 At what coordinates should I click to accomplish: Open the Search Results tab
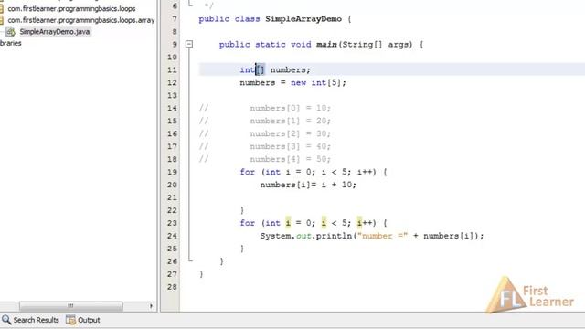[30, 320]
